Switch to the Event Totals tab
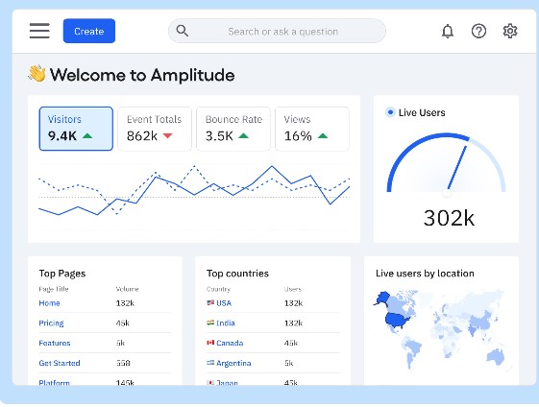 [155, 129]
